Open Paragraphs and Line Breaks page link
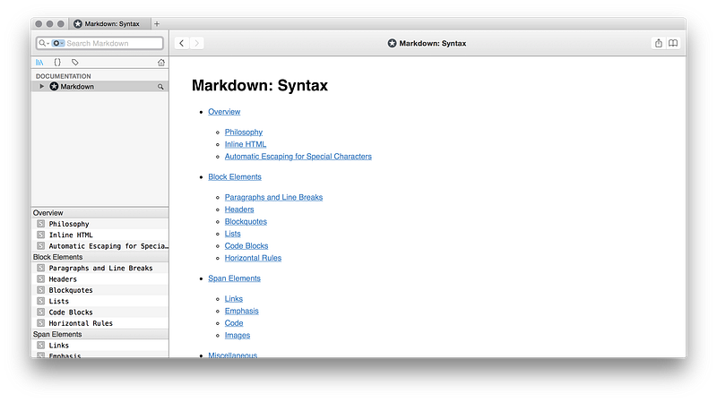Image resolution: width=717 pixels, height=402 pixels. coord(273,197)
